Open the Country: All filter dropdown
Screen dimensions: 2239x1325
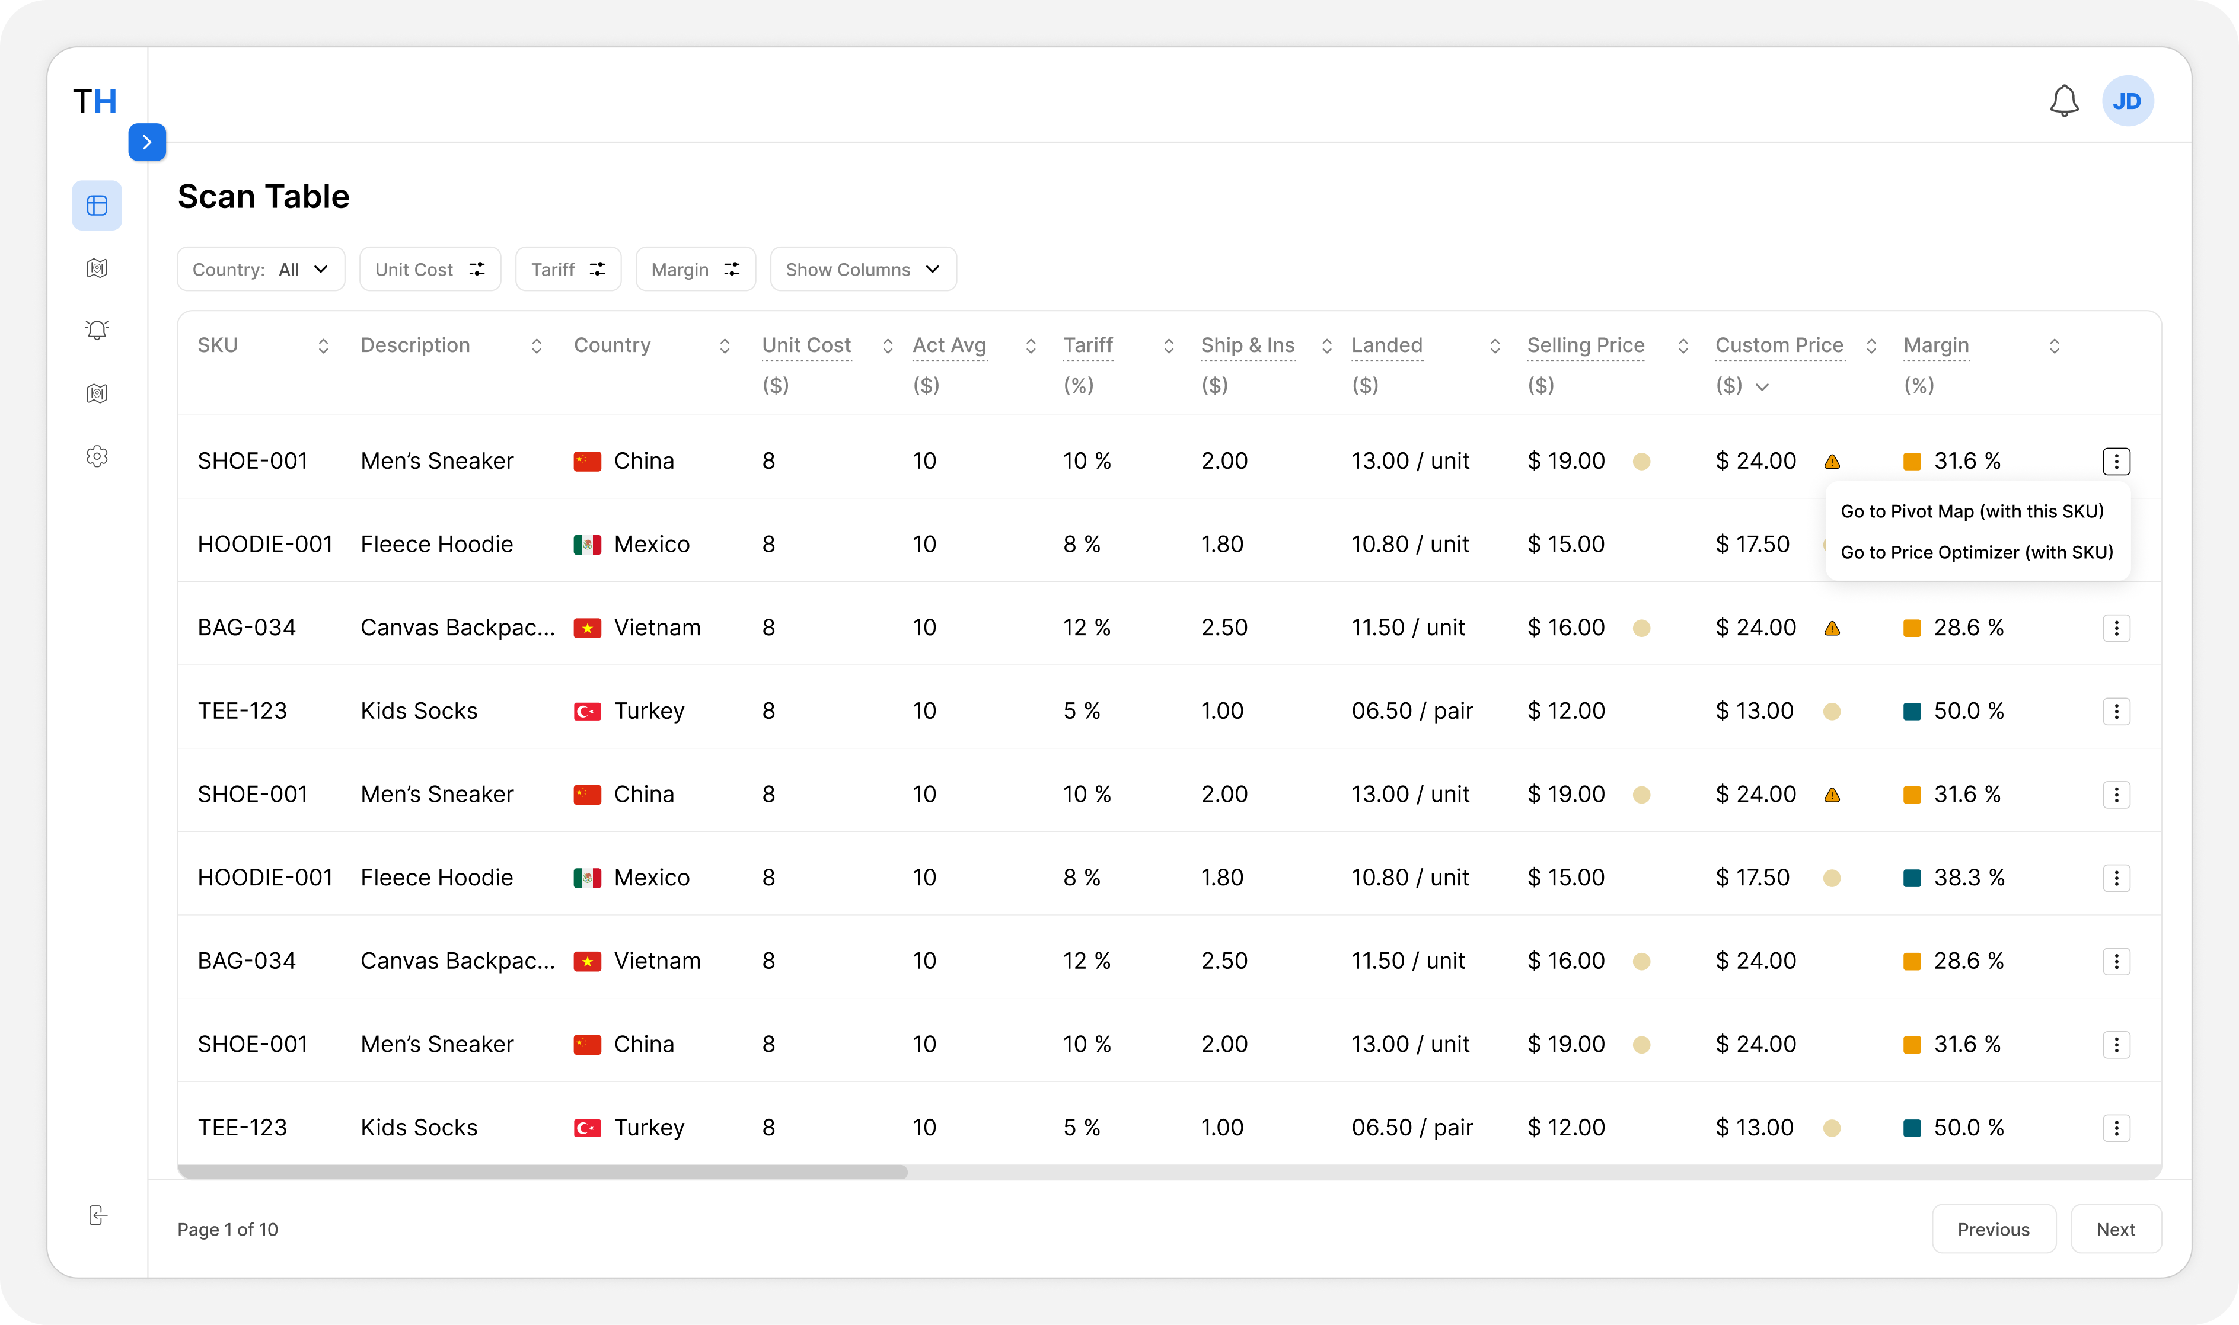(260, 270)
